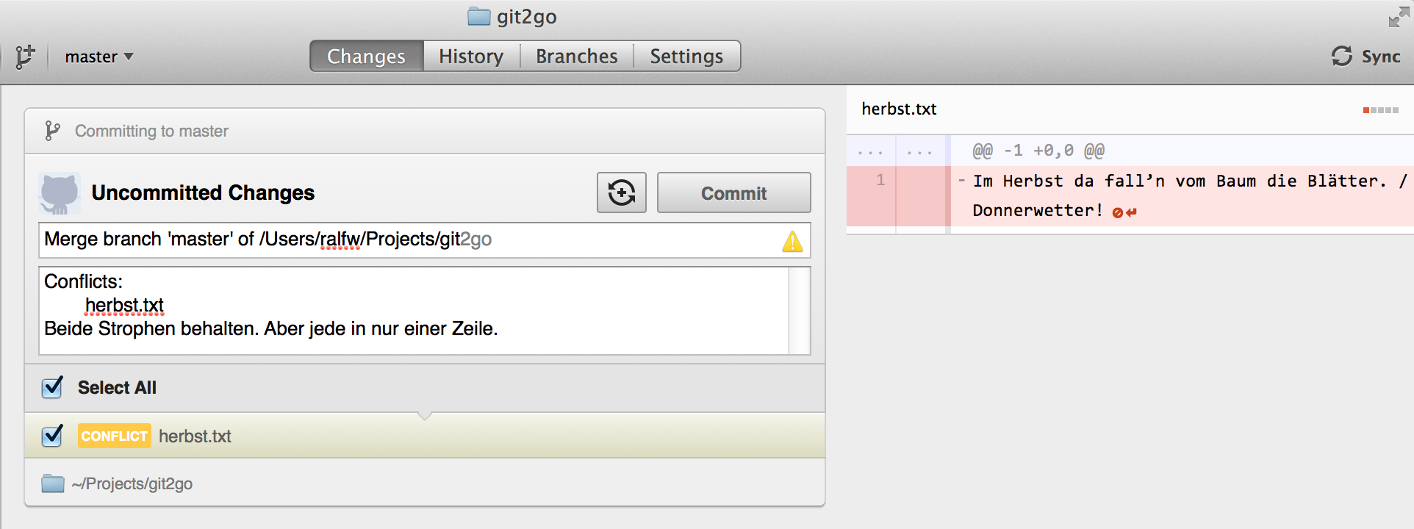Expand the collapsed diff context dots
The image size is (1414, 529).
[870, 151]
